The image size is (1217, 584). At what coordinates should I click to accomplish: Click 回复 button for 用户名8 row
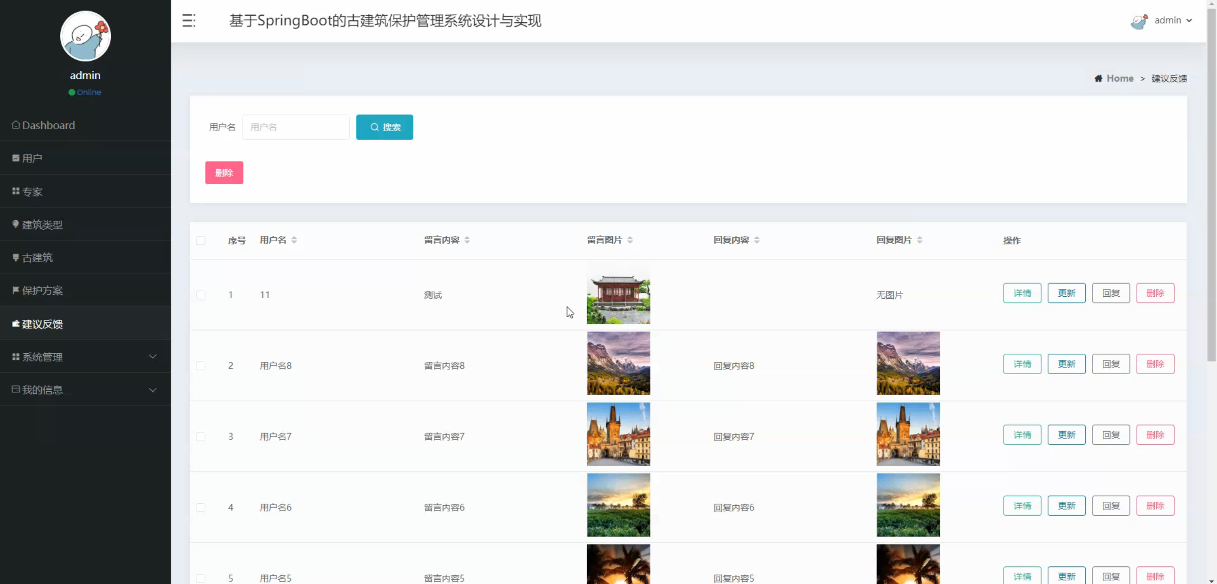(x=1111, y=364)
